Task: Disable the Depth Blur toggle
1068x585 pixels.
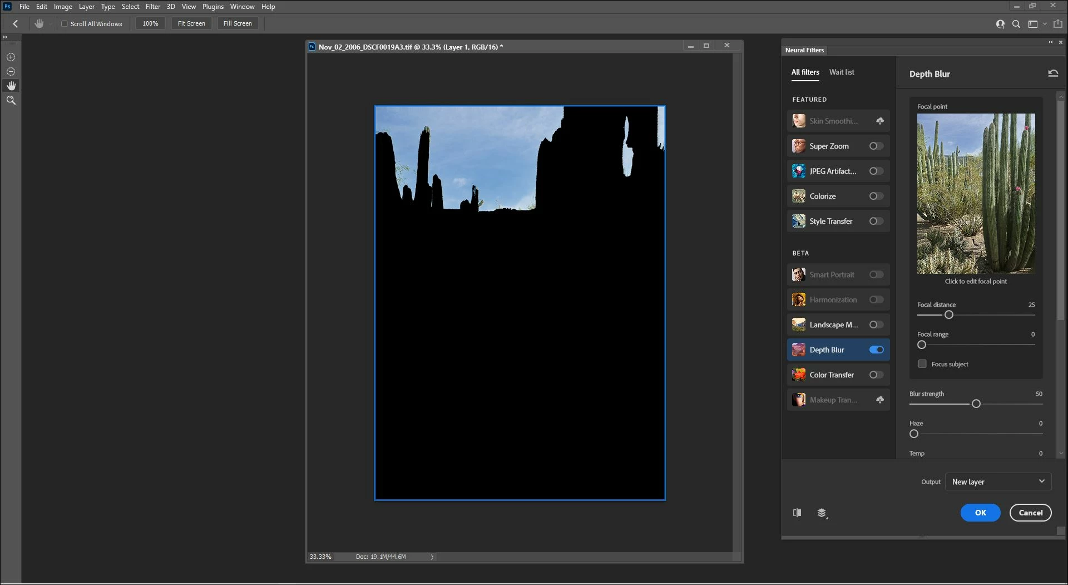Action: (877, 350)
